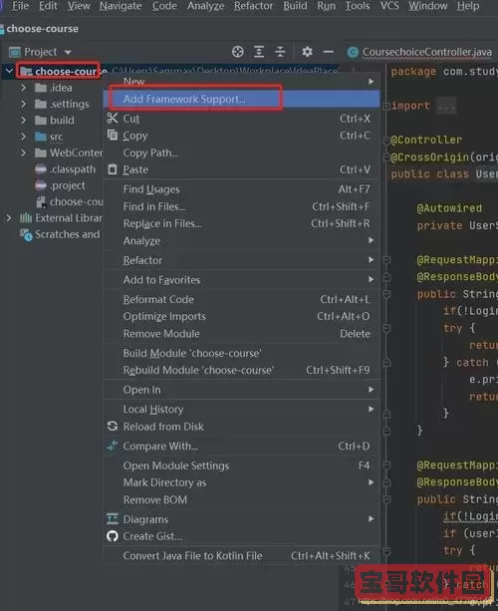Click the Scratches and Consoles icon
This screenshot has width=498, height=611.
tap(26, 234)
